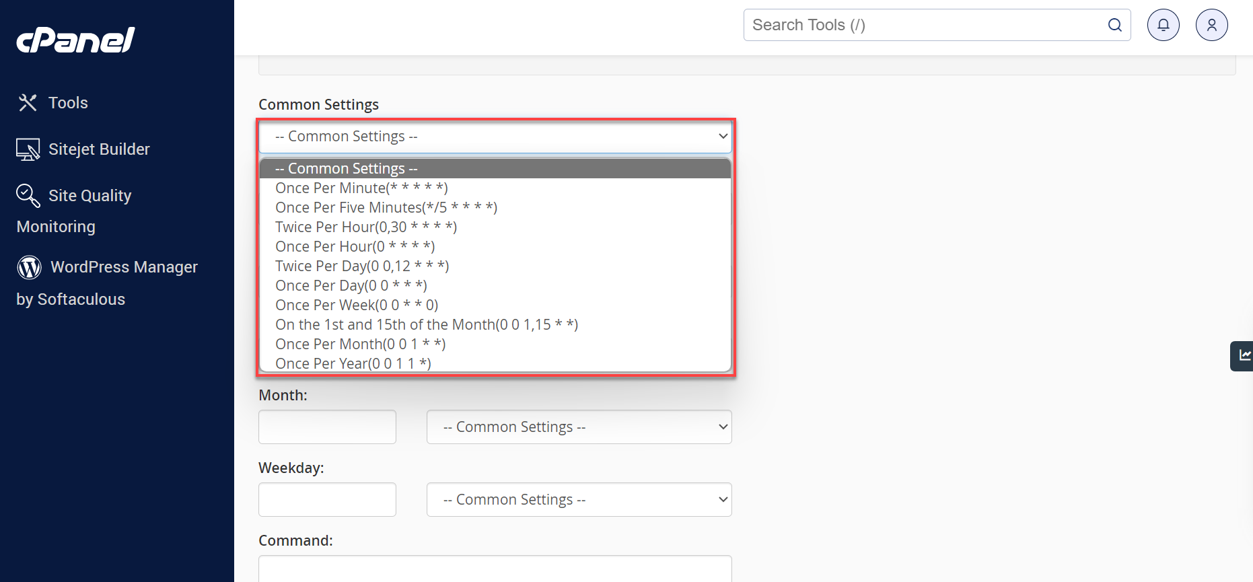Click the Site Quality Monitoring magnifier icon
This screenshot has height=582, width=1253.
pyautogui.click(x=28, y=196)
